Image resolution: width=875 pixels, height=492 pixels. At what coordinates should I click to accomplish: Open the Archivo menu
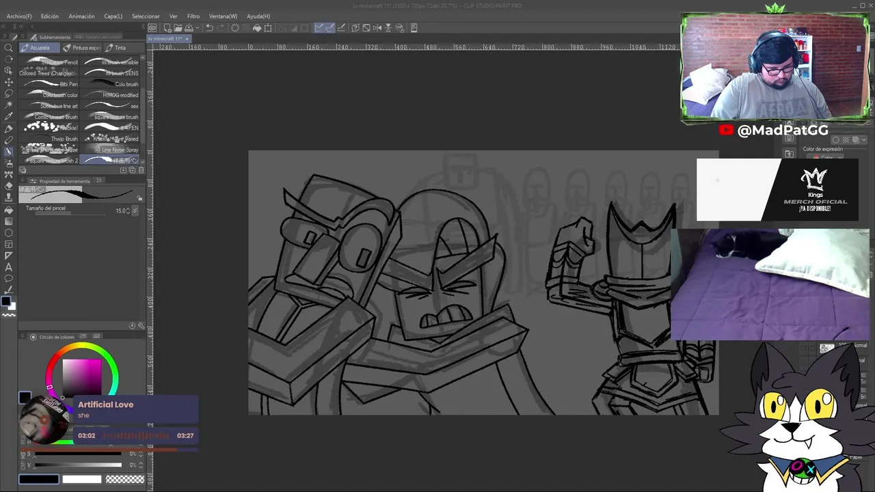pos(19,16)
